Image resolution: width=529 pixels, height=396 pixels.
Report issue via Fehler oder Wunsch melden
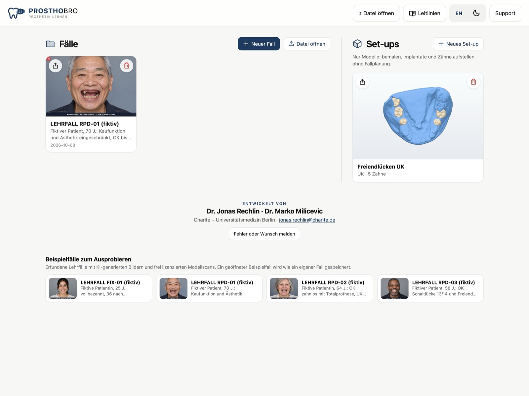[x=264, y=234]
